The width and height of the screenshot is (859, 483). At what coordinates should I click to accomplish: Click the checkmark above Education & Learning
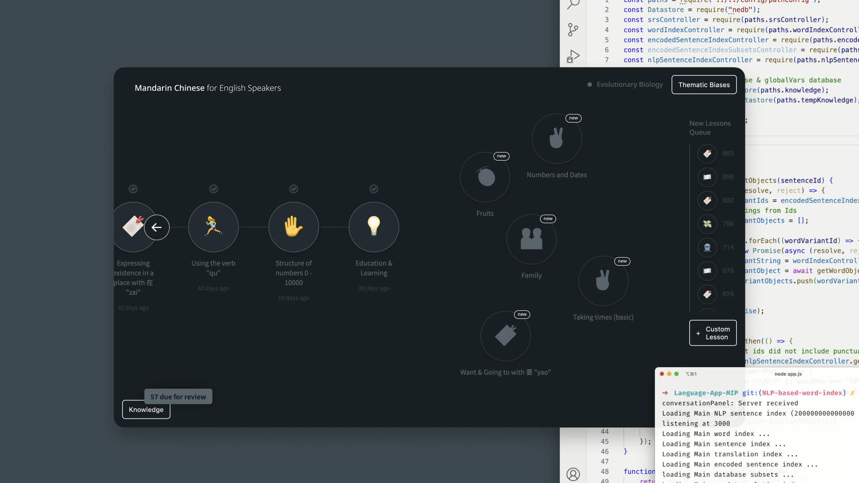[x=374, y=189]
